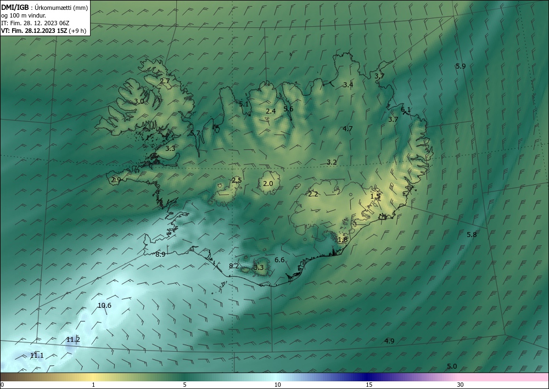The width and height of the screenshot is (549, 389).
Task: Select the 3.0 precipitation value
Action: [x=139, y=101]
